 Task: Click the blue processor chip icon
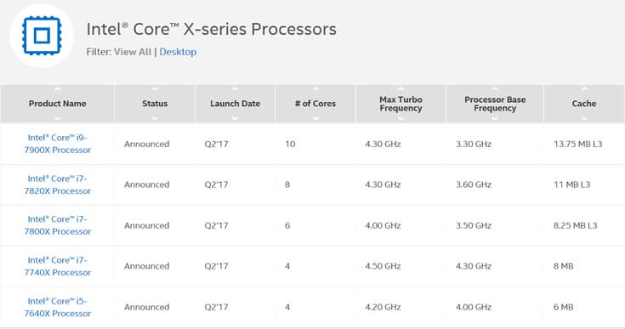pyautogui.click(x=42, y=36)
